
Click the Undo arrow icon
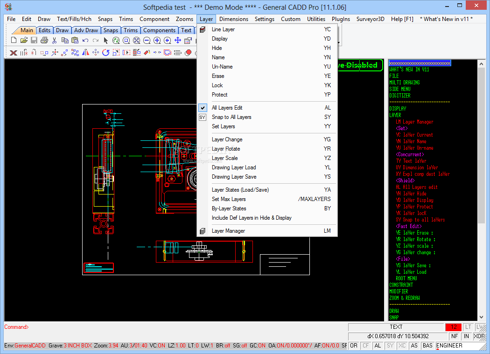tap(85, 40)
